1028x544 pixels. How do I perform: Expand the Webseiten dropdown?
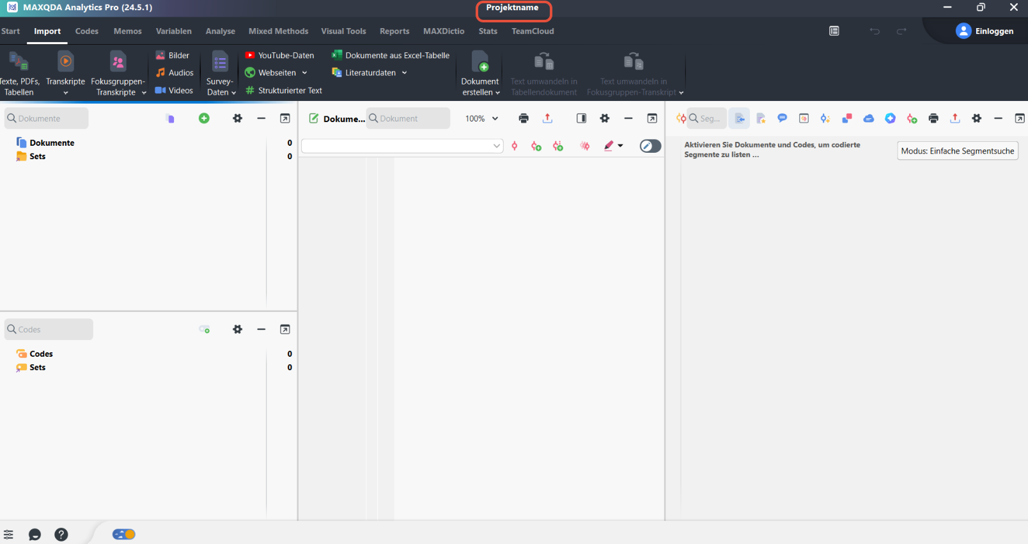305,73
